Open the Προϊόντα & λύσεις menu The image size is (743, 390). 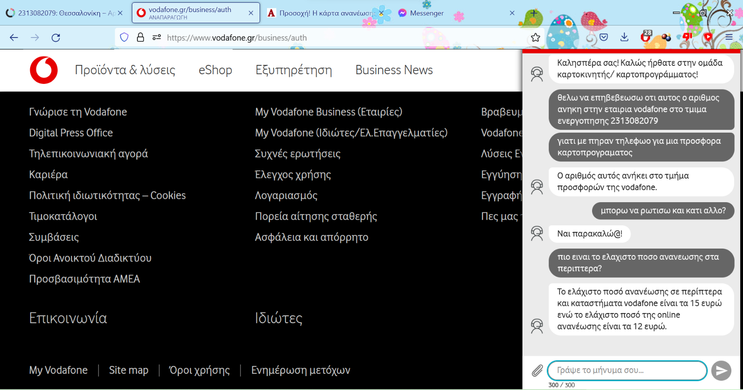pyautogui.click(x=125, y=70)
